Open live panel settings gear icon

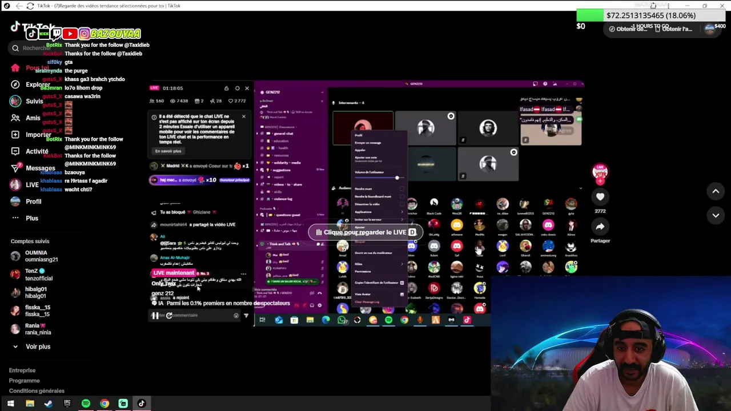(x=238, y=88)
